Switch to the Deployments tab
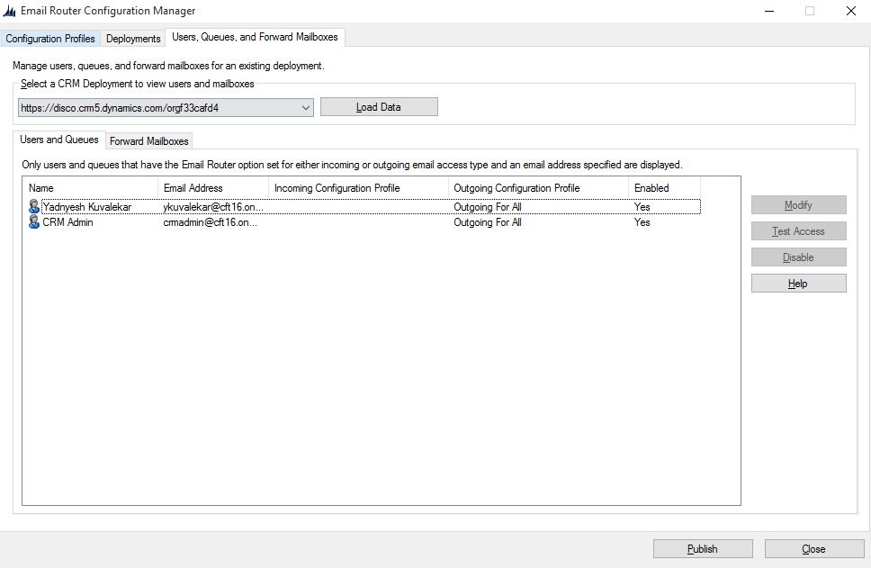Image resolution: width=871 pixels, height=568 pixels. pos(133,39)
